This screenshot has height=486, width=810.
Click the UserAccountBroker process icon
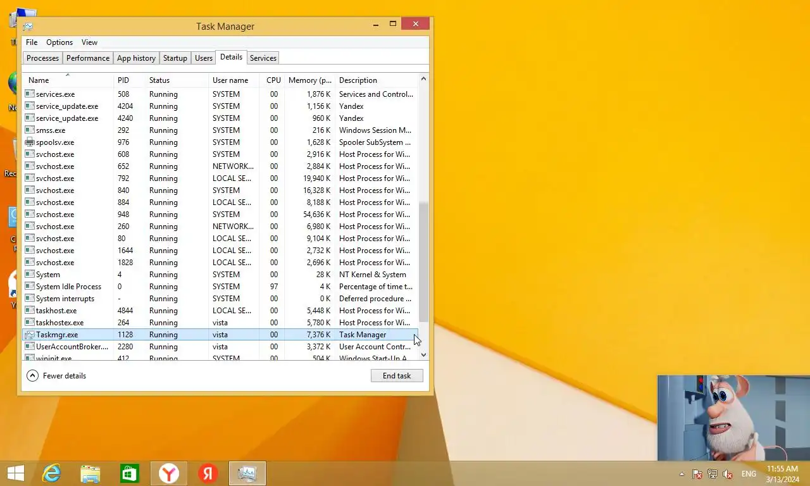click(29, 347)
